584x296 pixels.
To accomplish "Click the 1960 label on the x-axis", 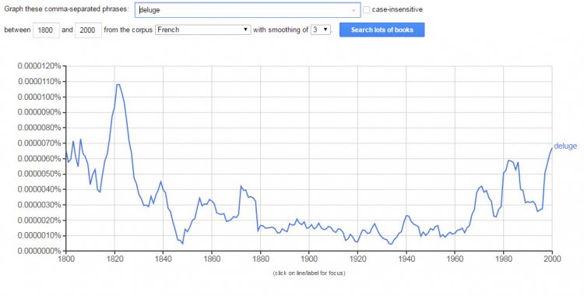I will pos(455,259).
